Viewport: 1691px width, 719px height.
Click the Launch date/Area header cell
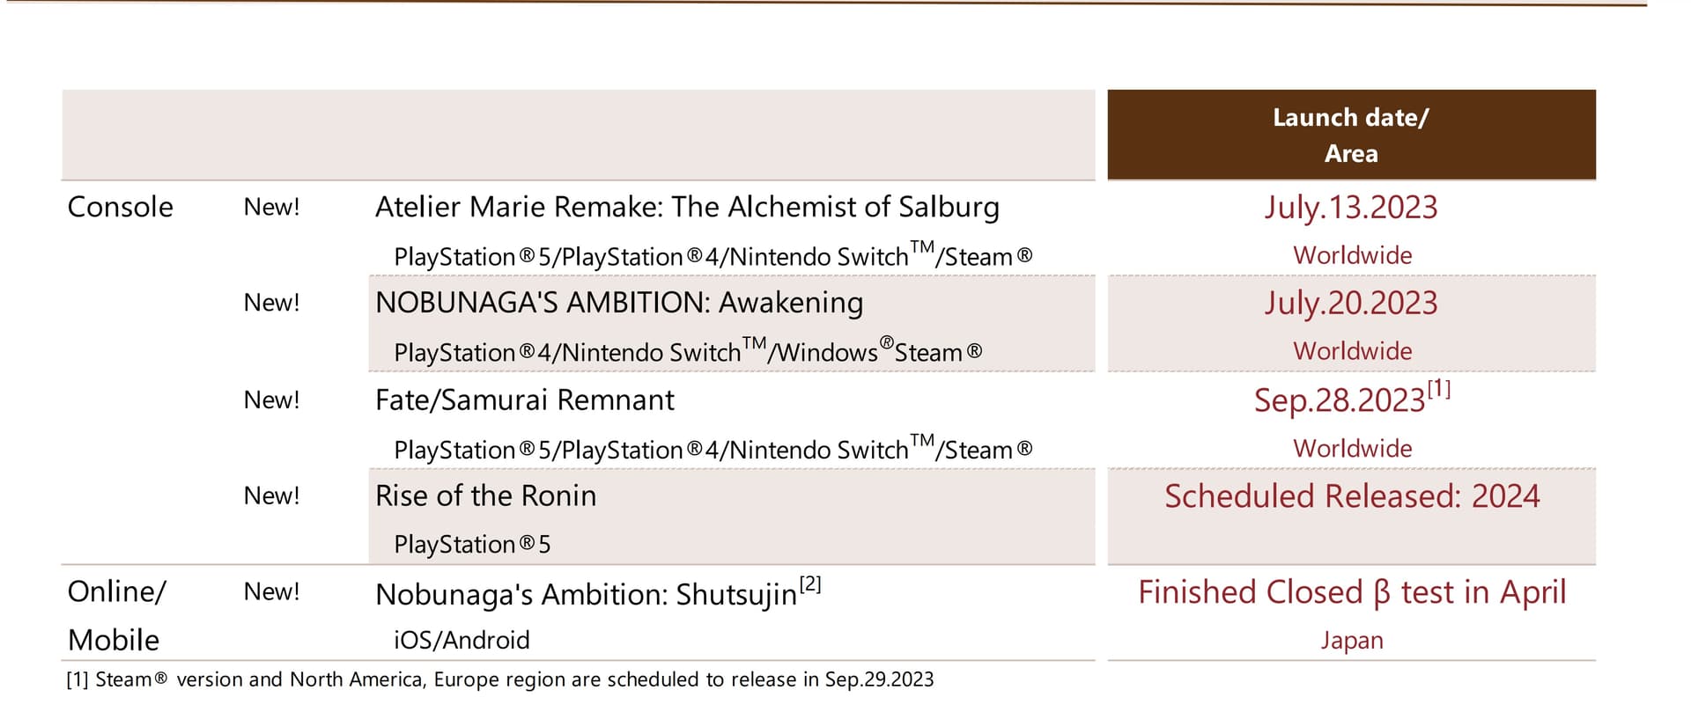1351,135
